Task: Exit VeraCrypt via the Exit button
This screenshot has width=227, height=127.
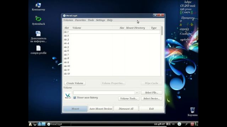Action: [151, 109]
